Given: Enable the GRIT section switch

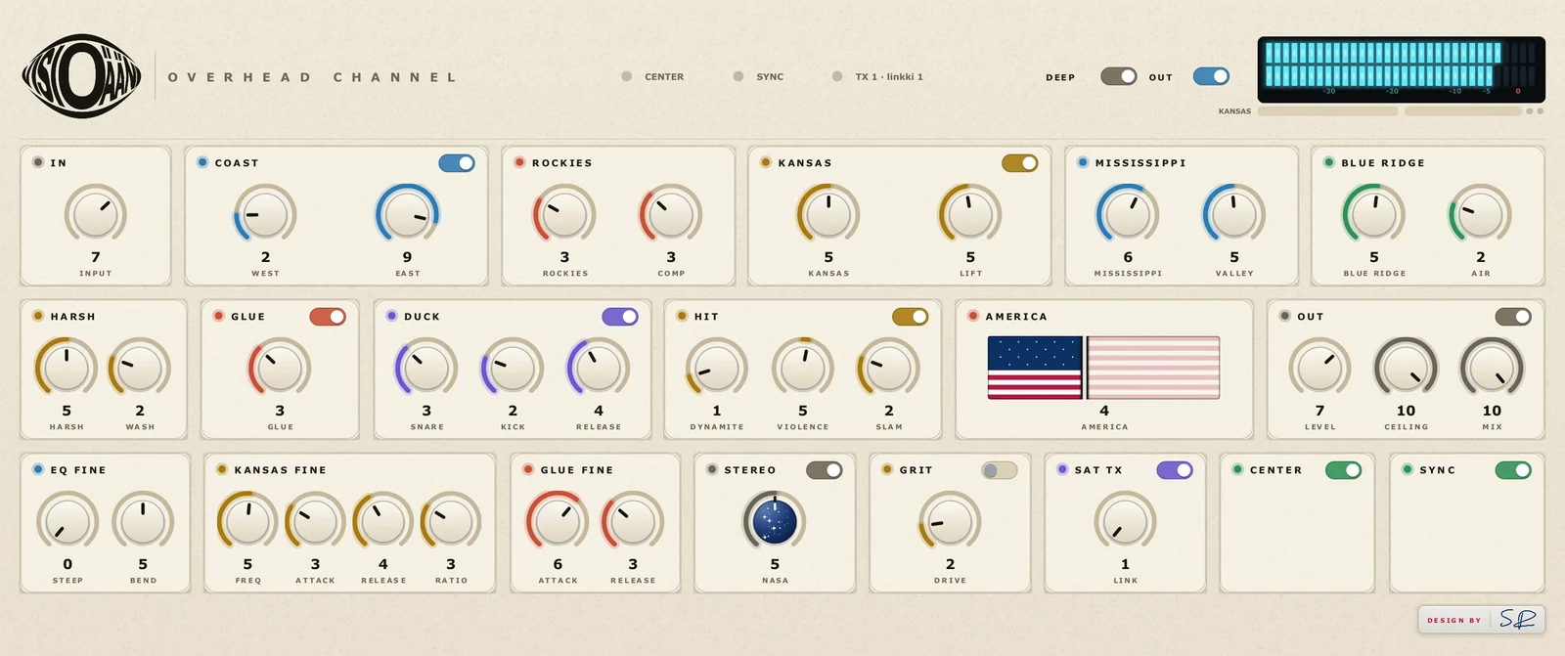Looking at the screenshot, I should (1000, 470).
